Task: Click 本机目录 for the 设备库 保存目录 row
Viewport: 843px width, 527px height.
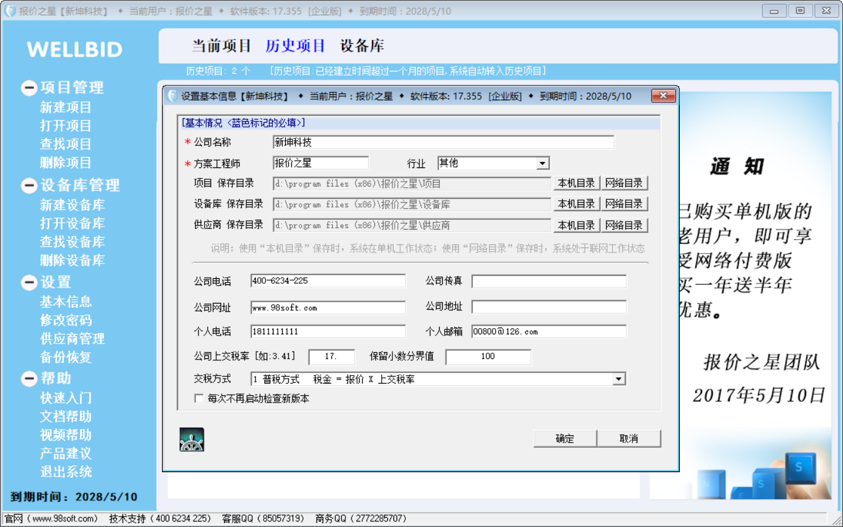Action: (576, 204)
